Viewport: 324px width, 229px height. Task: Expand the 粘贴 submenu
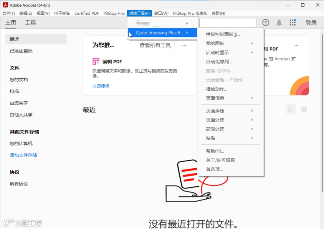(x=230, y=138)
